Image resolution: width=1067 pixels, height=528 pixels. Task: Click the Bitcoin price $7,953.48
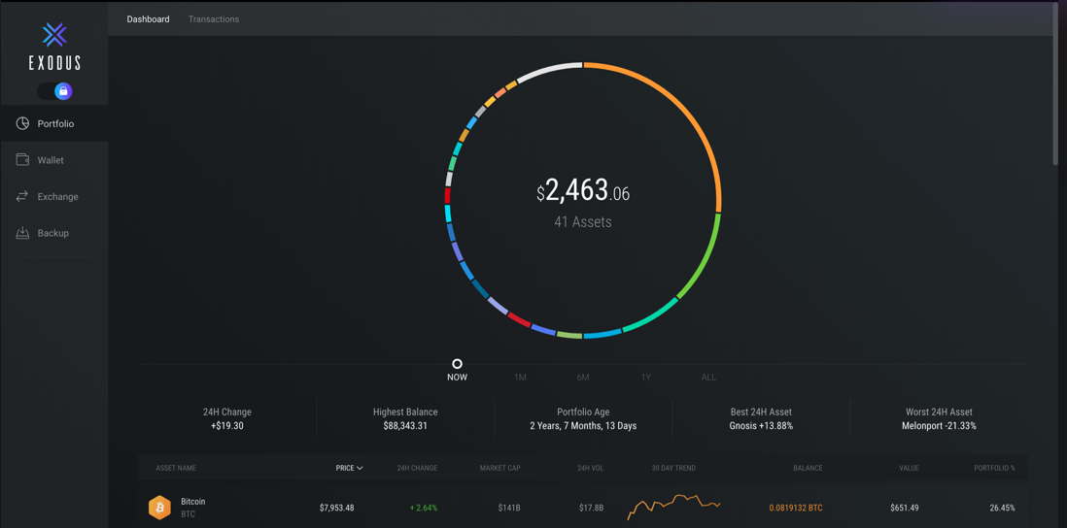(337, 508)
